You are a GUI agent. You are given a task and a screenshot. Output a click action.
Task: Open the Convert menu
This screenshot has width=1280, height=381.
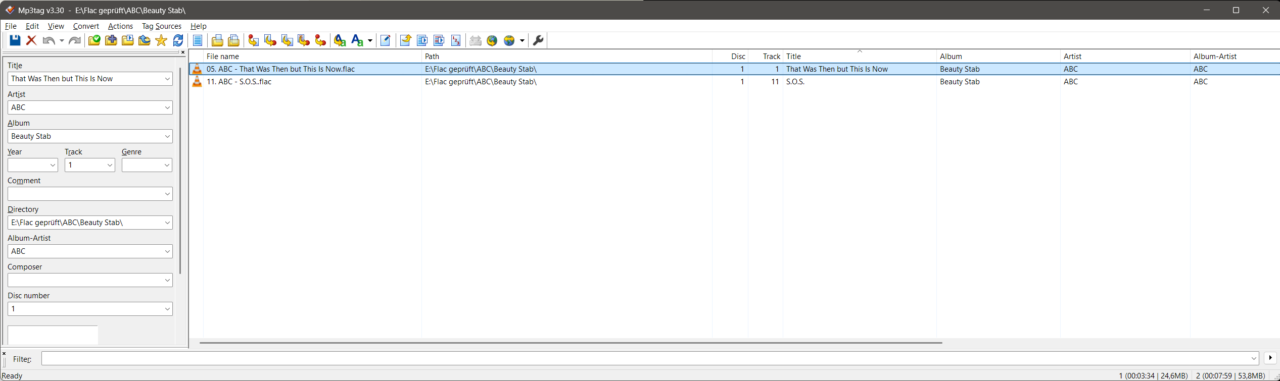[86, 26]
